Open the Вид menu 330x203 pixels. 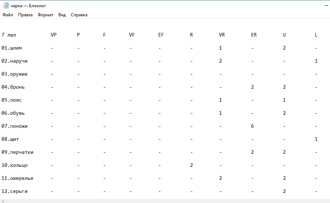tap(62, 15)
